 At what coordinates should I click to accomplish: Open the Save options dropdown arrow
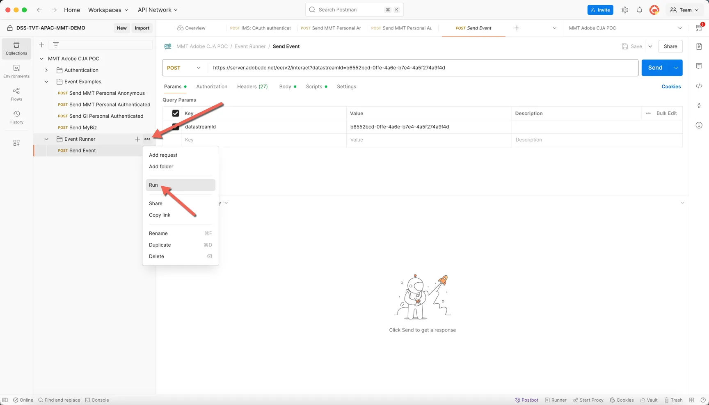[650, 46]
